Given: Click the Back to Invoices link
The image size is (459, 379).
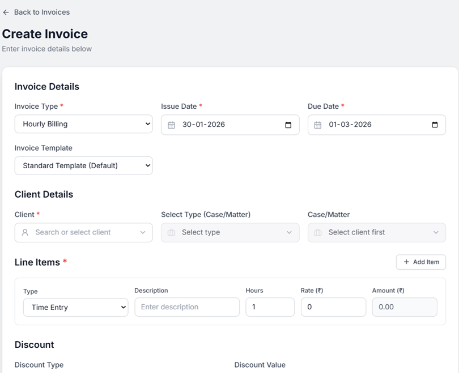Looking at the screenshot, I should pyautogui.click(x=41, y=12).
